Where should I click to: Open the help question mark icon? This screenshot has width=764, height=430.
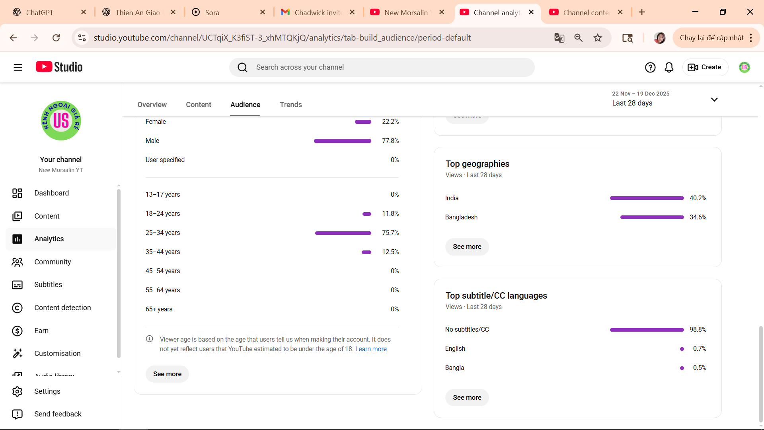click(650, 67)
